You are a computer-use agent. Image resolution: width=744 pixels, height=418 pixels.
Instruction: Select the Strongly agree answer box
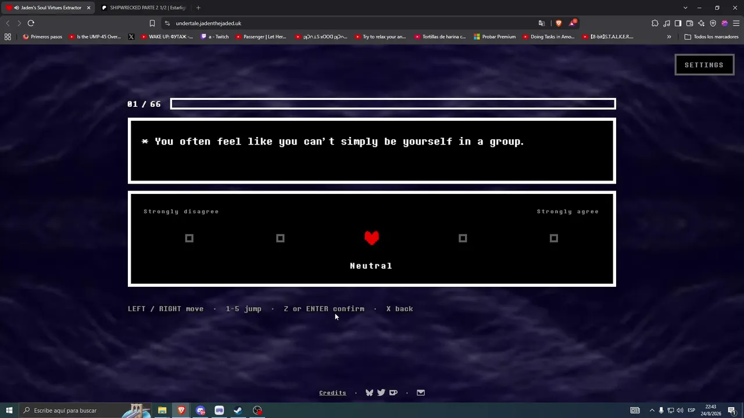pos(554,238)
